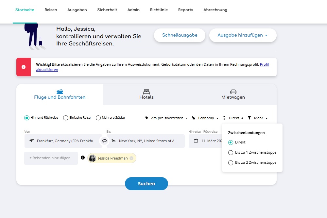Expand the Mehr options dropdown
Screen dimensions: 327x218
click(x=259, y=118)
